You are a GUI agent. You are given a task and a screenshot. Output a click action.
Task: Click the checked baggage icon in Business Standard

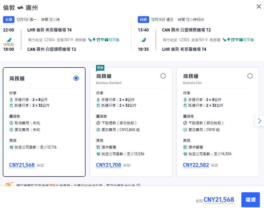pyautogui.click(x=98, y=105)
